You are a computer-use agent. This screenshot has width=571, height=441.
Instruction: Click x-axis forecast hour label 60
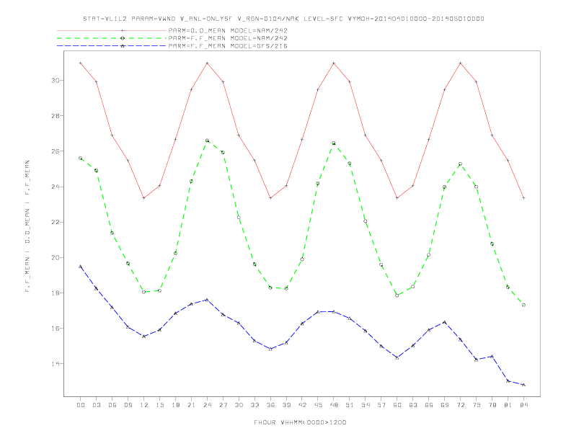tap(397, 405)
